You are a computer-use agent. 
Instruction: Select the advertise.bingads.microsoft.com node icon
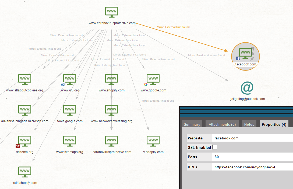point(25,110)
